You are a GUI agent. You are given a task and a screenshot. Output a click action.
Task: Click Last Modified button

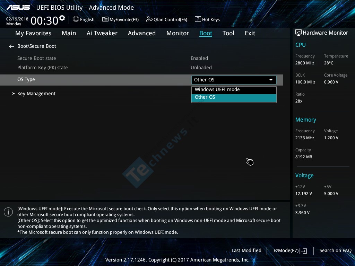point(246,250)
